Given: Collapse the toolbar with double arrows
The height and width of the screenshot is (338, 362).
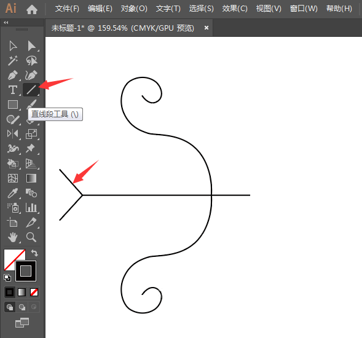Looking at the screenshot, I should pos(6,22).
